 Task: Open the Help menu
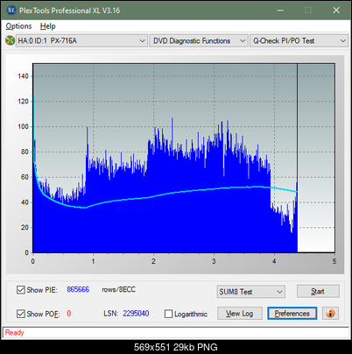click(x=48, y=26)
